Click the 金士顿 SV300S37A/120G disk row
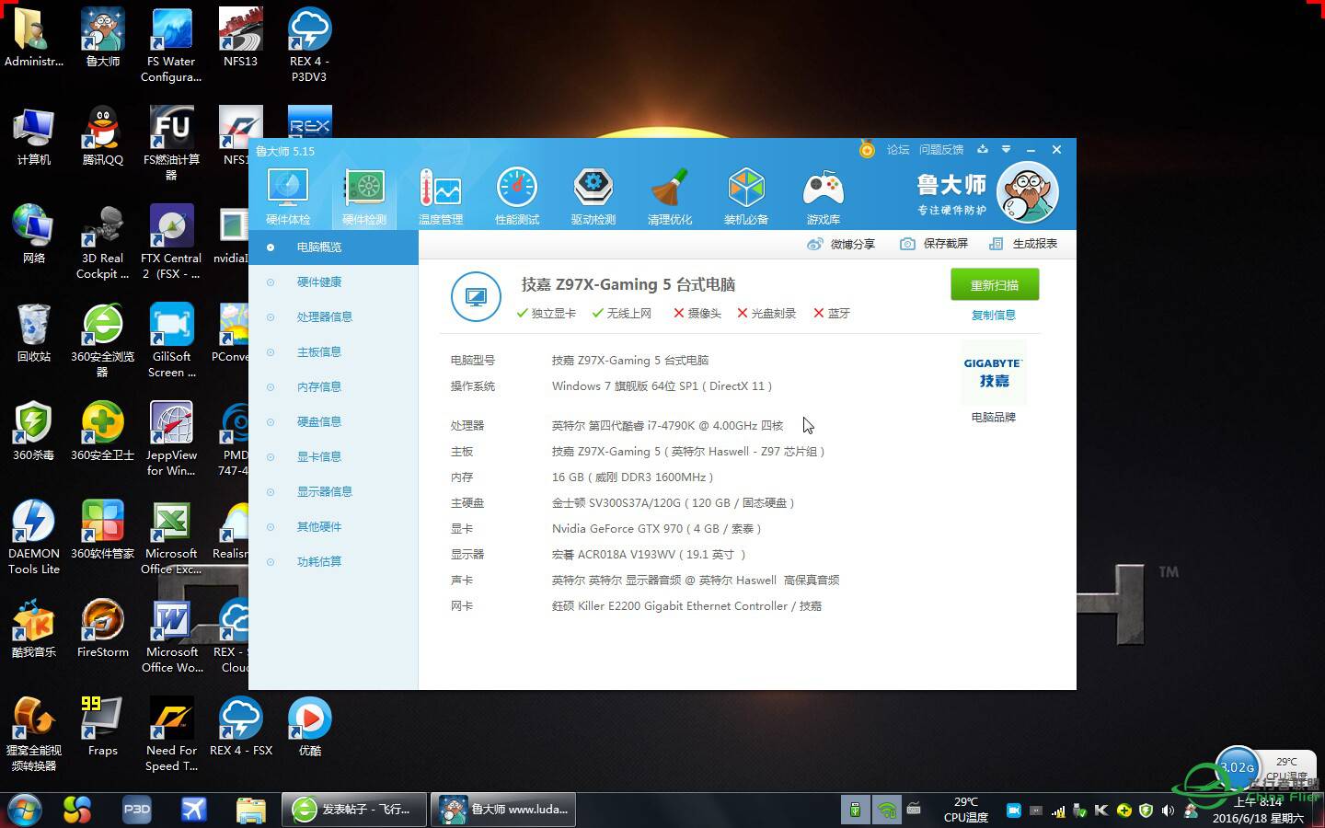This screenshot has width=1325, height=828. (x=673, y=502)
